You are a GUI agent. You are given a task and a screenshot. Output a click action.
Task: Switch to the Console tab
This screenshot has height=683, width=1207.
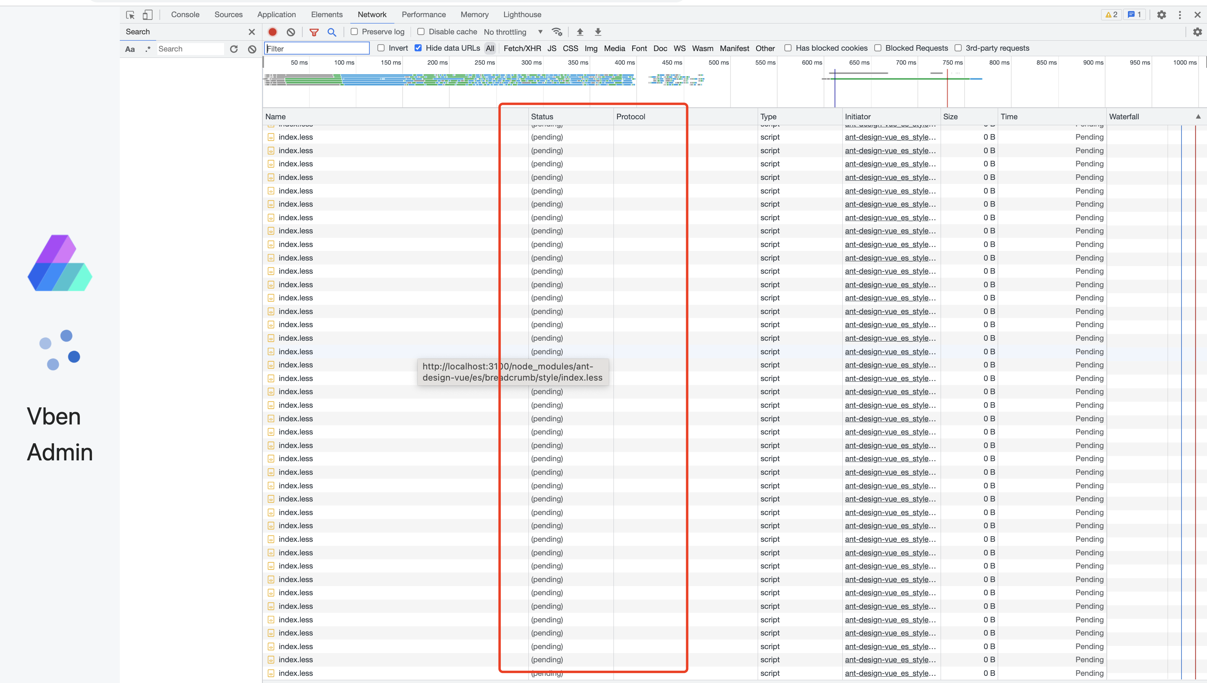tap(185, 14)
